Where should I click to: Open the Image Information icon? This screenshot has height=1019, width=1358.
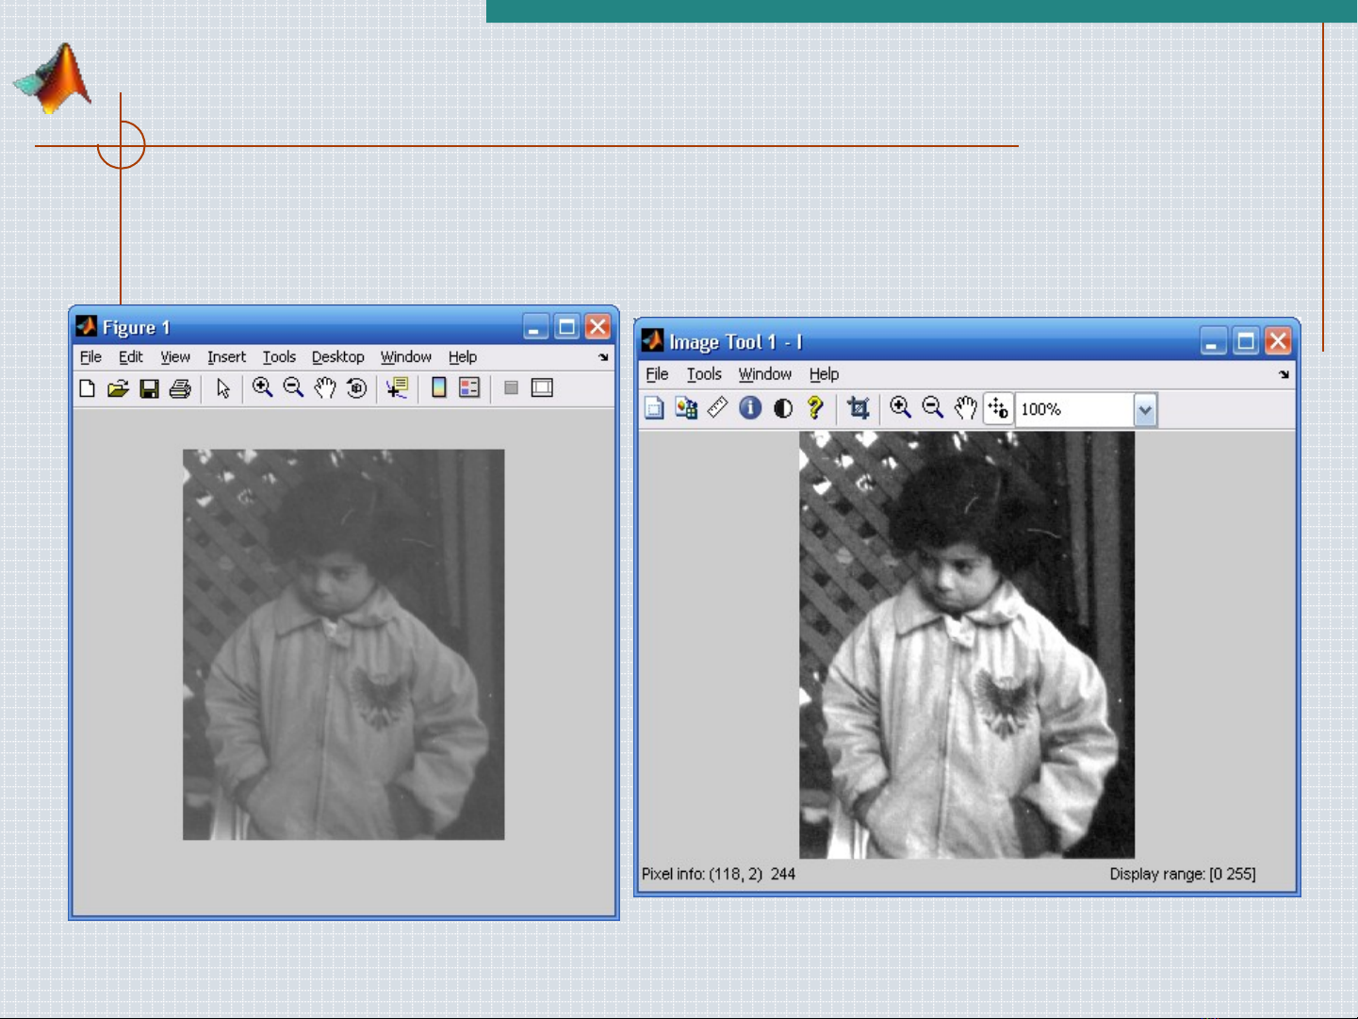(x=750, y=408)
